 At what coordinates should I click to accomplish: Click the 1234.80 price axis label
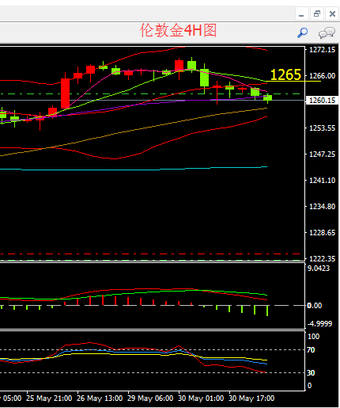[322, 207]
